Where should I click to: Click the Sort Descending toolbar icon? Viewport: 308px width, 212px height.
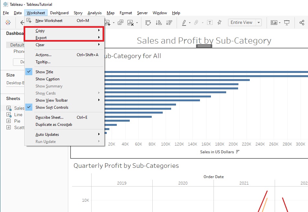169,23
